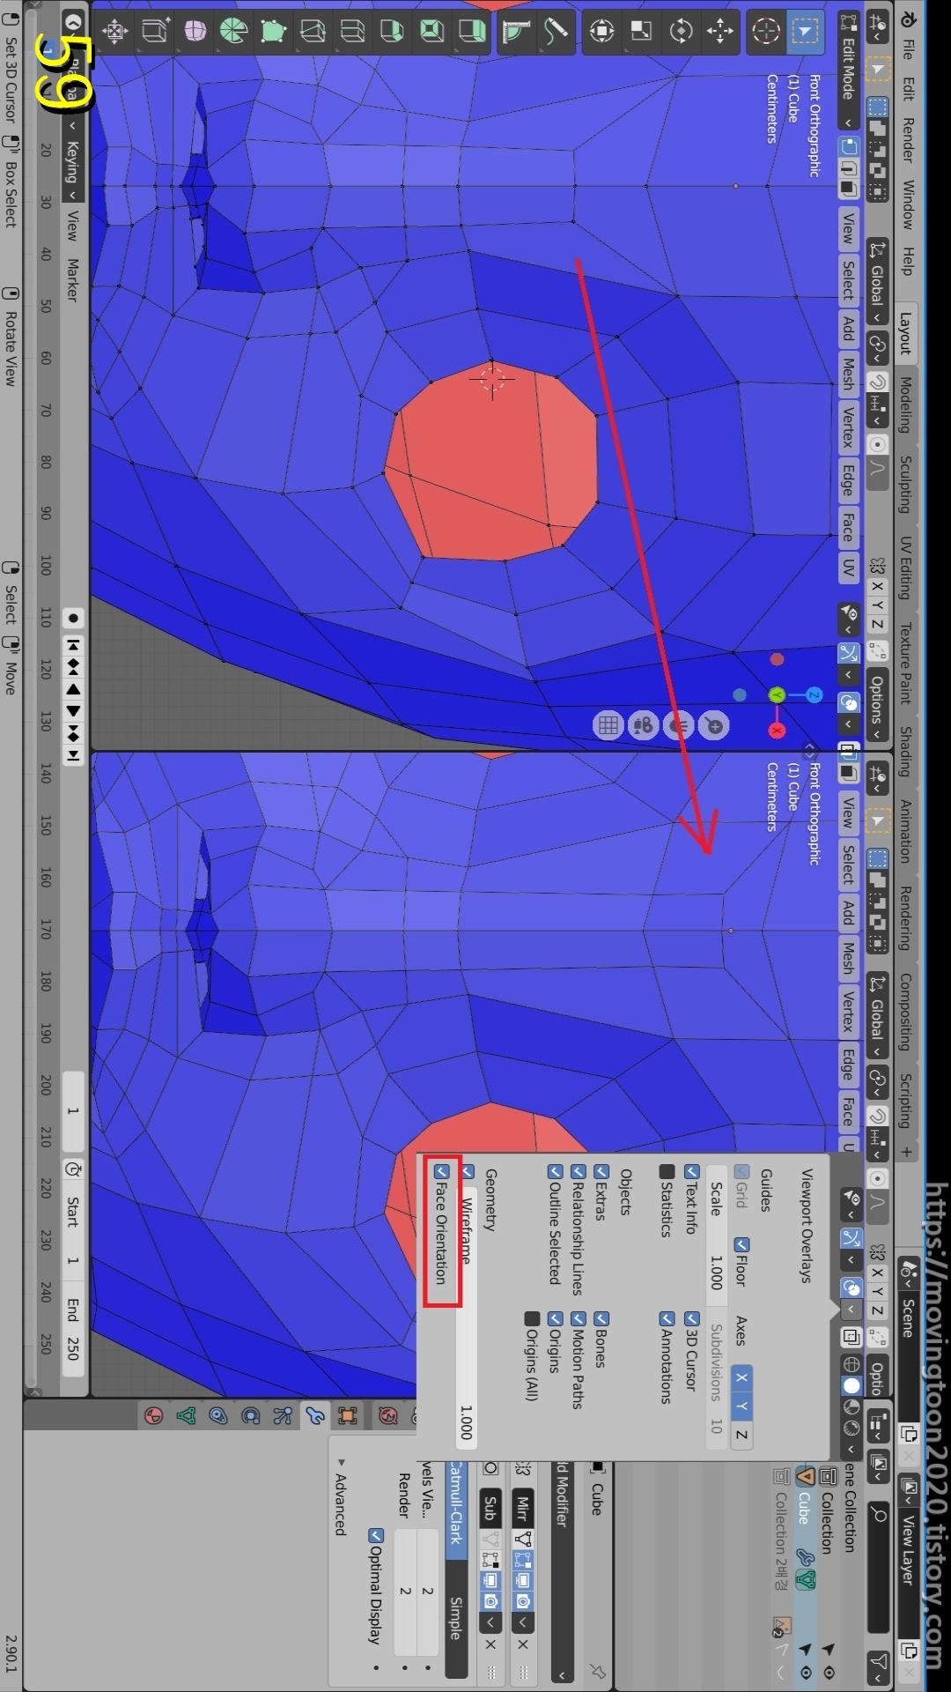This screenshot has width=951, height=1692.
Task: Click the camera view gizmo button
Action: [x=644, y=726]
